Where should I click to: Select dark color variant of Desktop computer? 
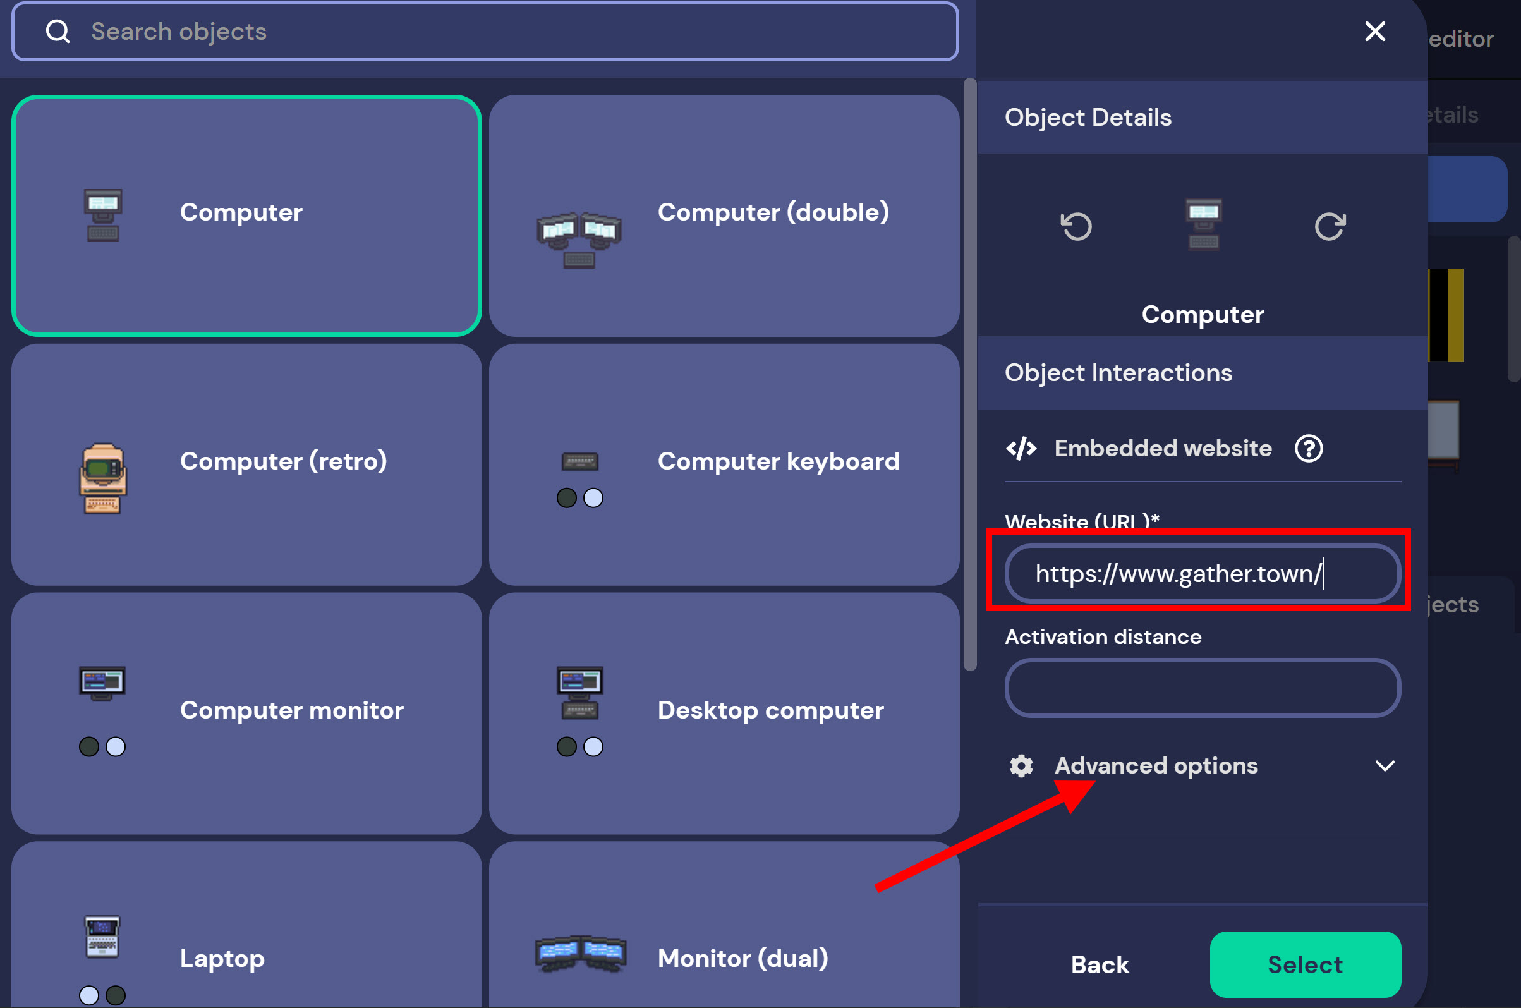pos(566,747)
